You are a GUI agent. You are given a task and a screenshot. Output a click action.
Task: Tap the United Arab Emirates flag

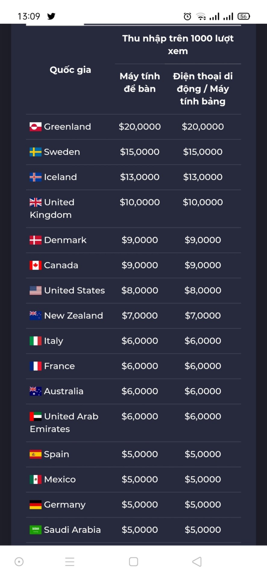pyautogui.click(x=36, y=417)
